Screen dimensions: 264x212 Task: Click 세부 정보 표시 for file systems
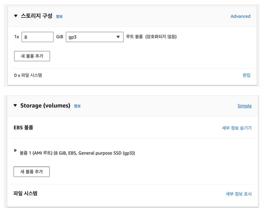pos(239,194)
